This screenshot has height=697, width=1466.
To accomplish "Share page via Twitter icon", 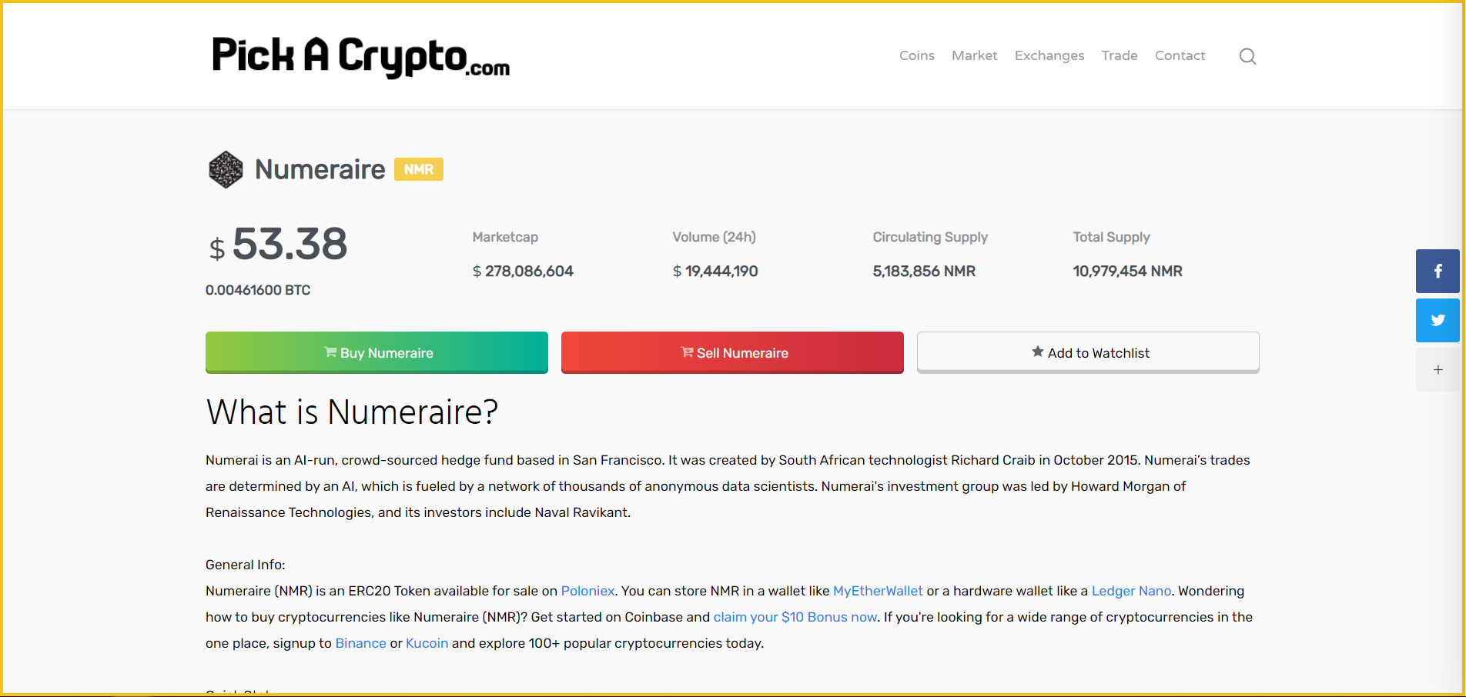I will point(1438,320).
